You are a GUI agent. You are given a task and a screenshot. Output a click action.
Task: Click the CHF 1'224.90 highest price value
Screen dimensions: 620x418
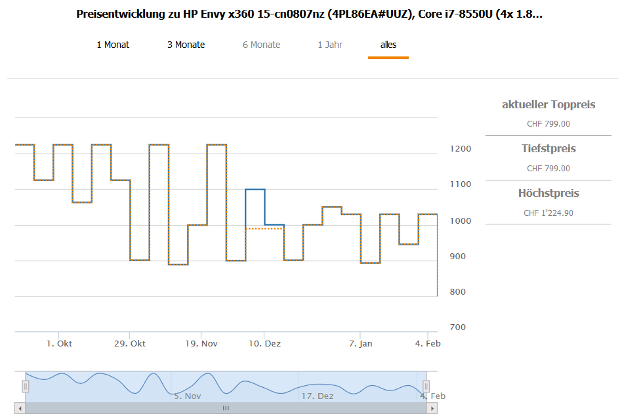(x=548, y=213)
